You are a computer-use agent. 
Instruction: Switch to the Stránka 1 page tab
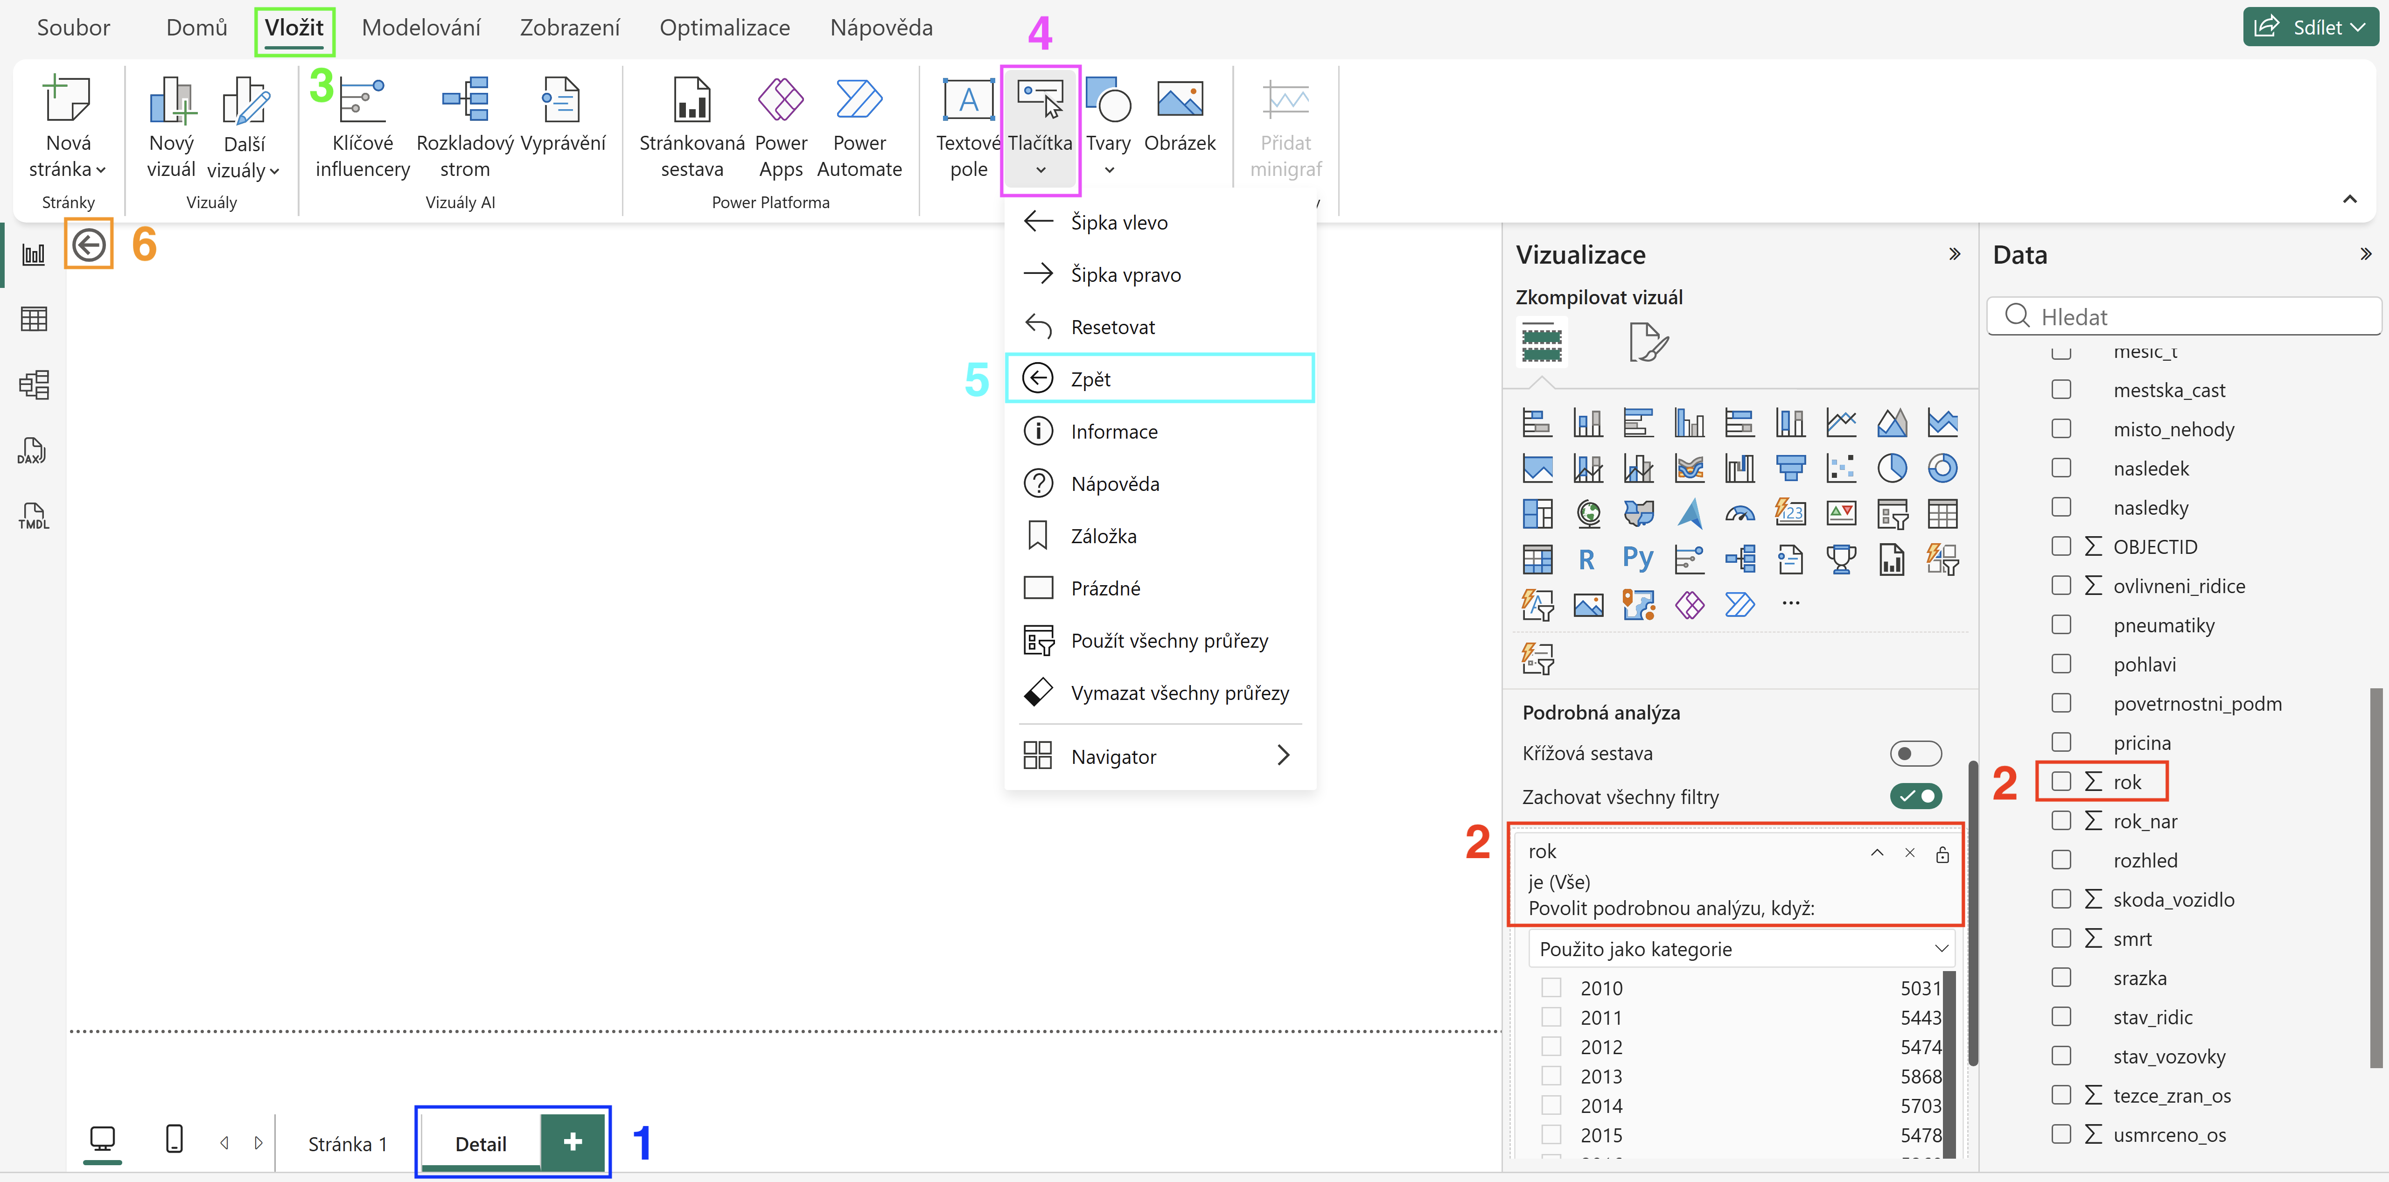tap(347, 1143)
